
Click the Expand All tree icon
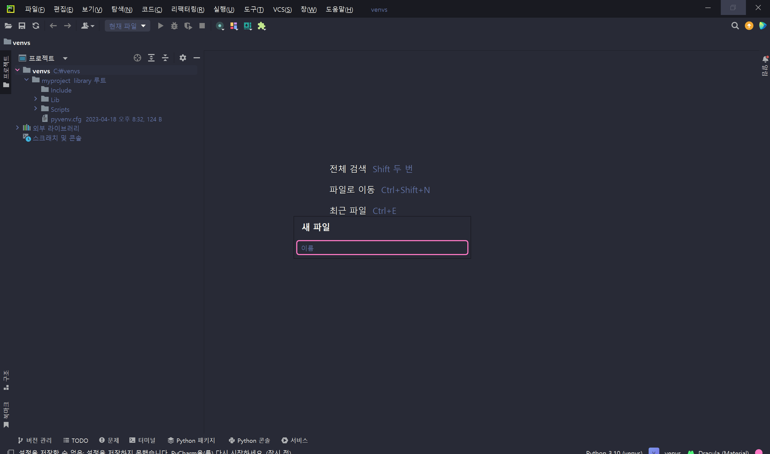[151, 58]
